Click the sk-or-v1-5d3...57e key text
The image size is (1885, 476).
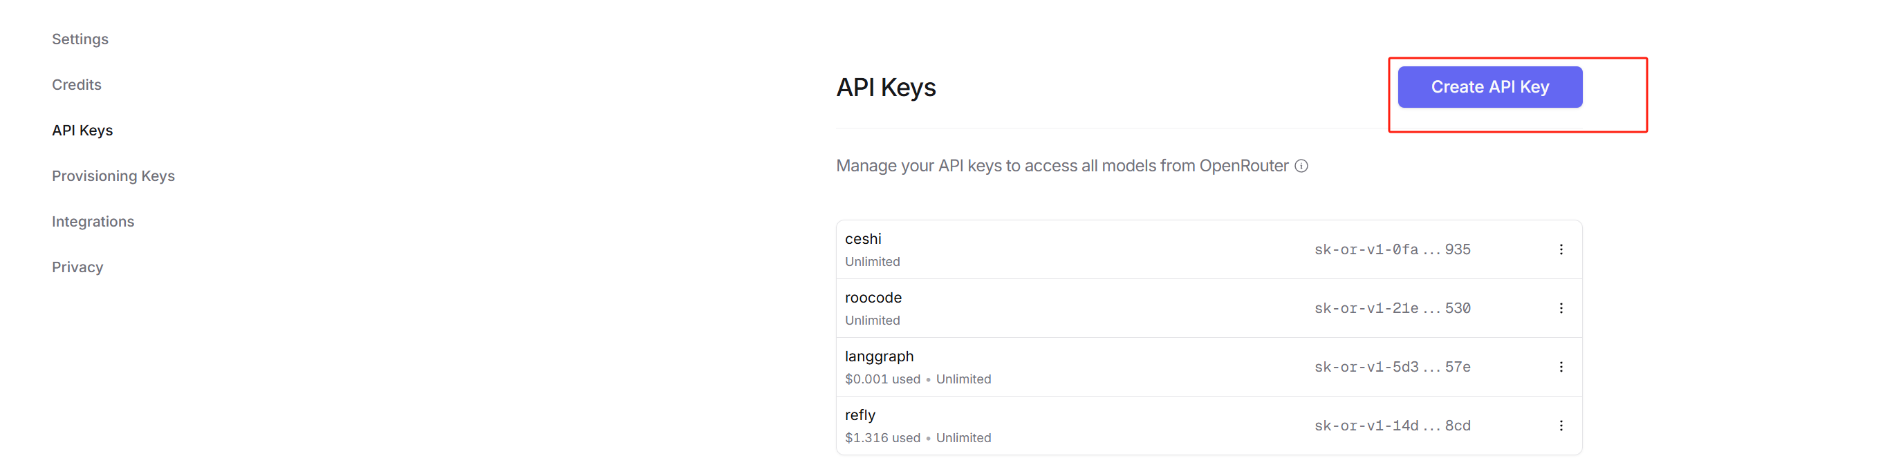[1392, 366]
